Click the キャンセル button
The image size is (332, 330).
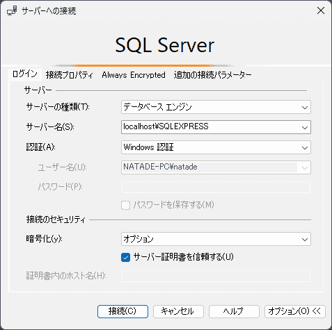(x=178, y=311)
